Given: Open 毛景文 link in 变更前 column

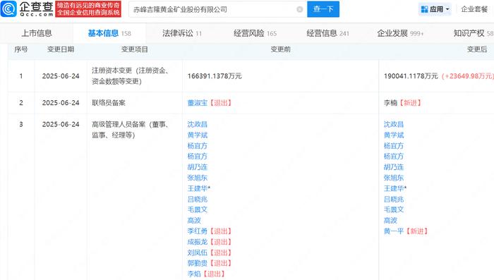Looking at the screenshot, I should [198, 209].
